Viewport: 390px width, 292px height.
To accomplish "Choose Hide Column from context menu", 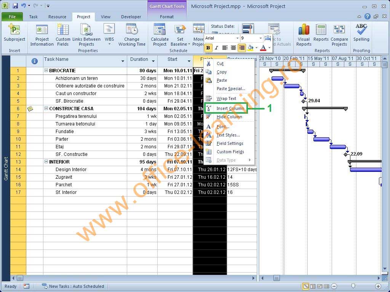I will (x=229, y=117).
